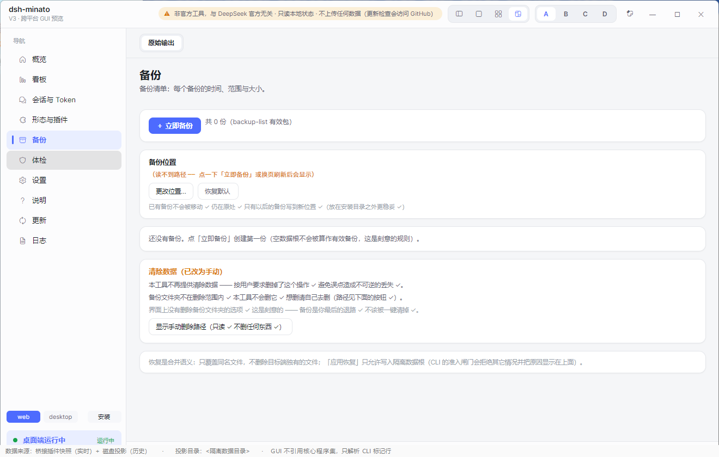Switch to the 原始输出 tab

(x=161, y=43)
